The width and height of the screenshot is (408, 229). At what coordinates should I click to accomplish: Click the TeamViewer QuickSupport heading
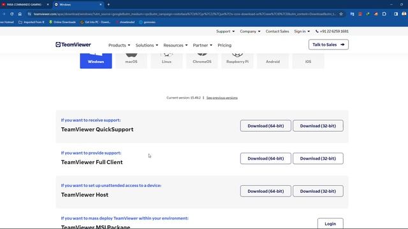pyautogui.click(x=97, y=129)
